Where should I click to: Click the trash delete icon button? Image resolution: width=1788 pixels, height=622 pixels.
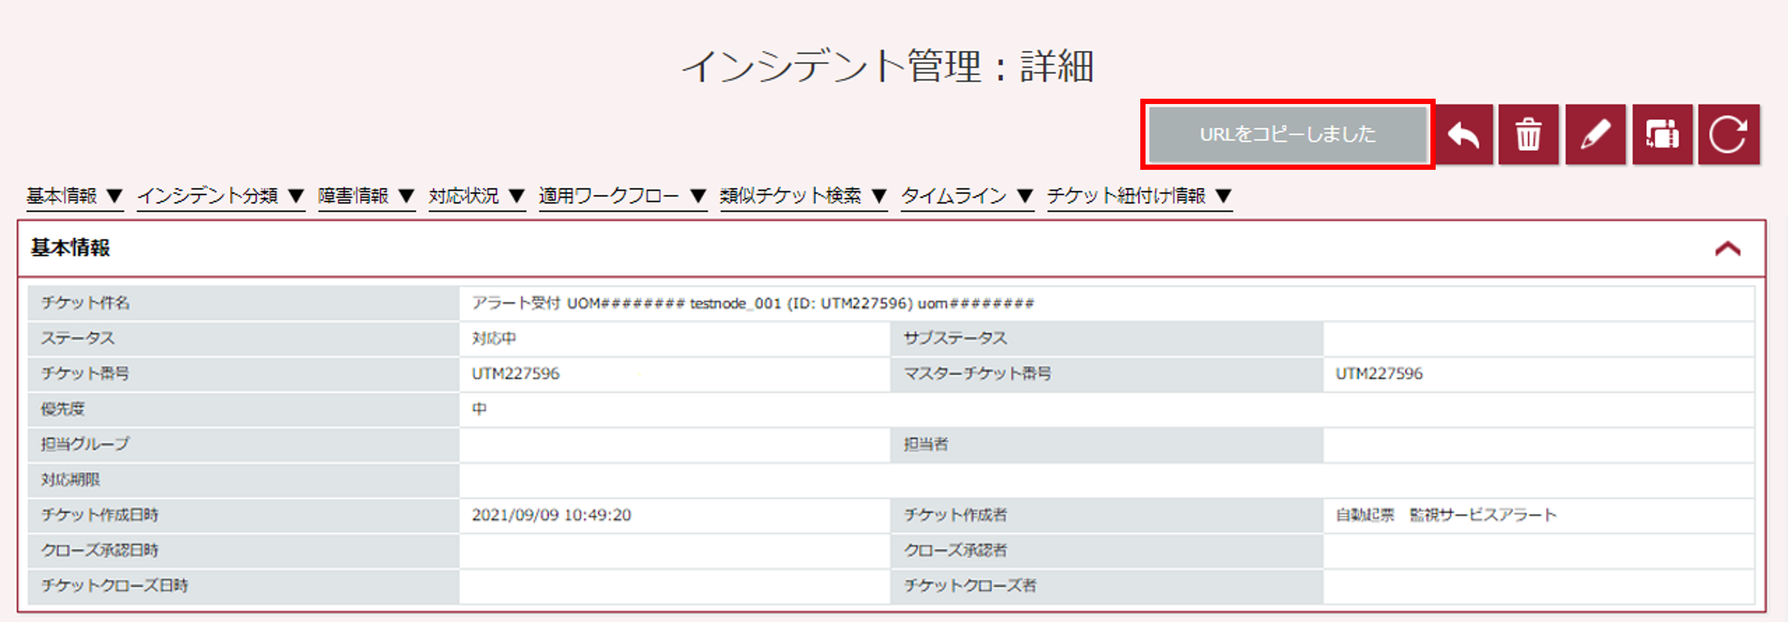pyautogui.click(x=1528, y=134)
